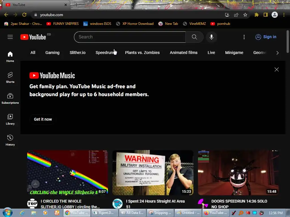Open Chrome profile avatar
The image size is (290, 217).
point(275,15)
